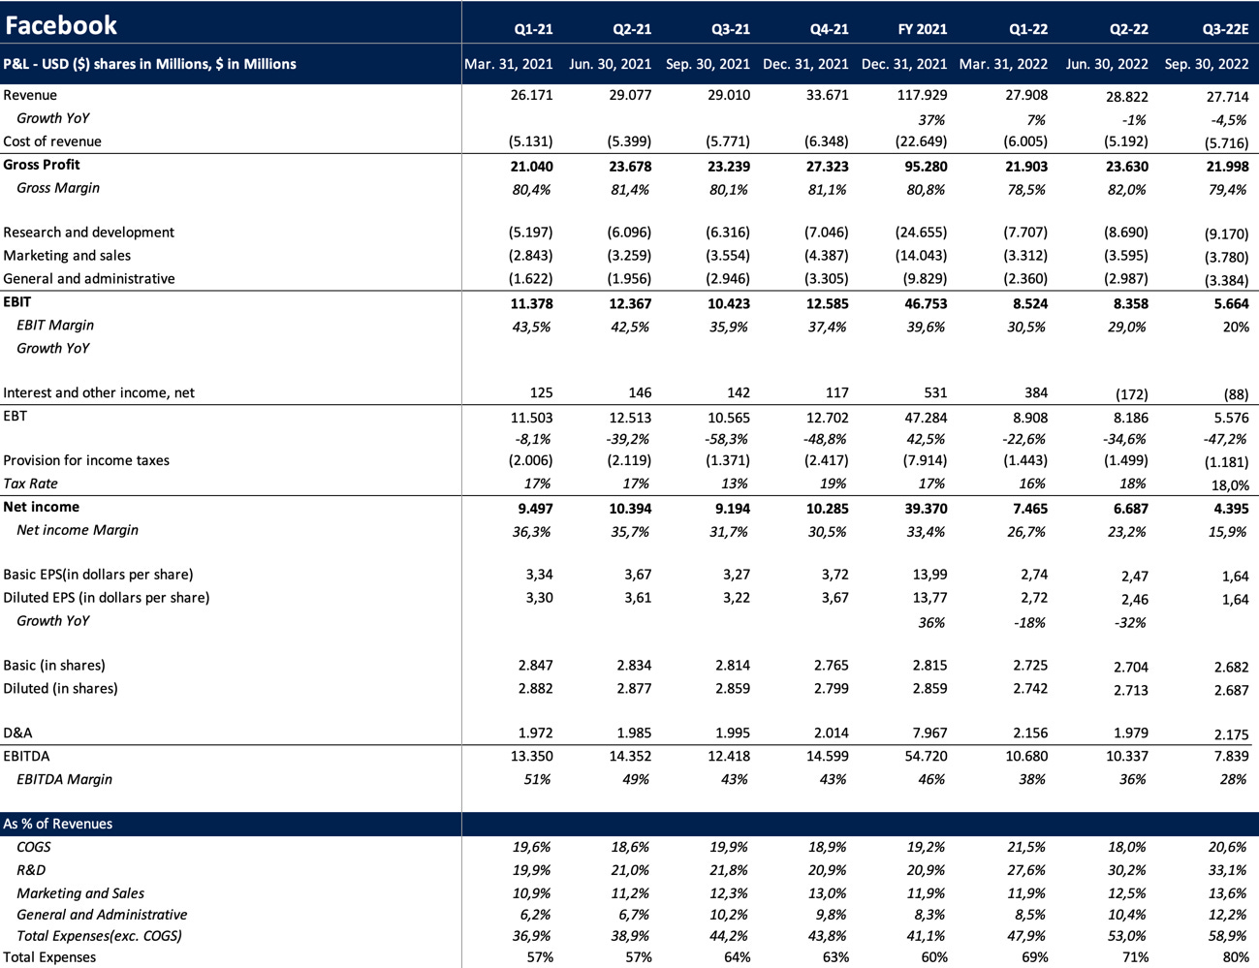1259x968 pixels.
Task: Click the Q3-21 column header
Action: point(731,29)
